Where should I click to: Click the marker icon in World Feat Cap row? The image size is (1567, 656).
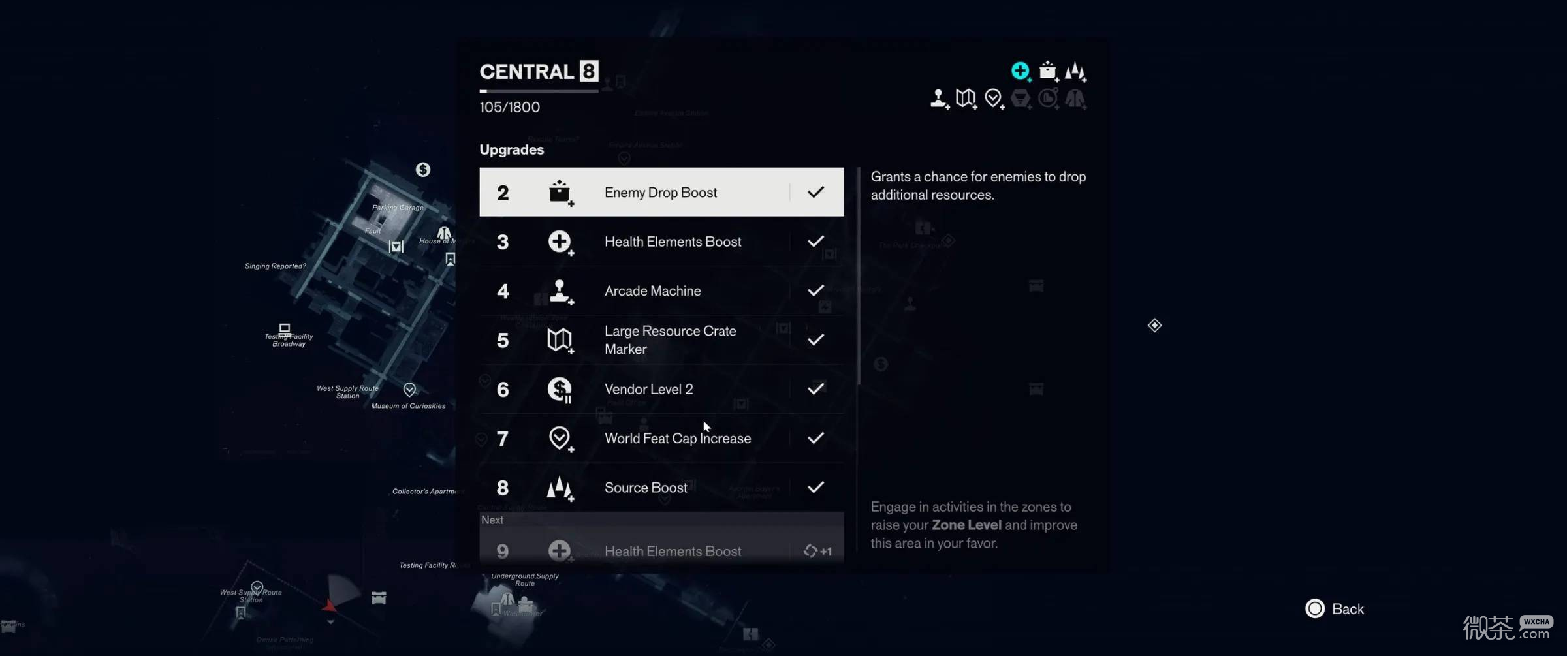[x=560, y=439]
